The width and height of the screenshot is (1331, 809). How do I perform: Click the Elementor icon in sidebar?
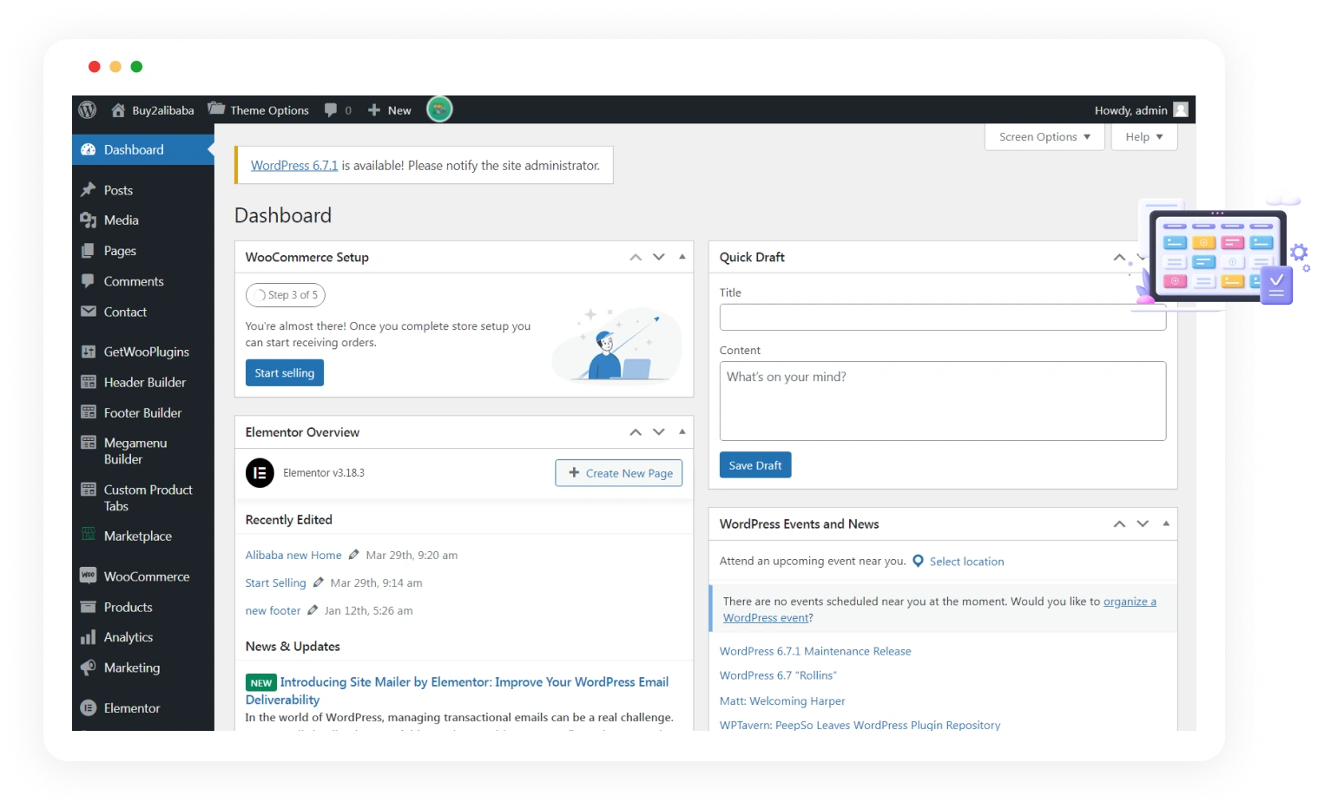88,707
